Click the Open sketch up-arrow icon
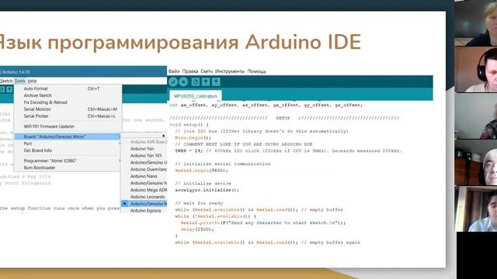This screenshot has height=279, width=497. [206, 82]
